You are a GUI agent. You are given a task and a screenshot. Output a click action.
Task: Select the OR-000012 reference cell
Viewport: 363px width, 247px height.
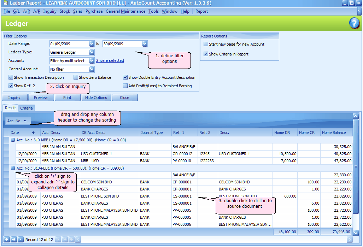click(185, 154)
